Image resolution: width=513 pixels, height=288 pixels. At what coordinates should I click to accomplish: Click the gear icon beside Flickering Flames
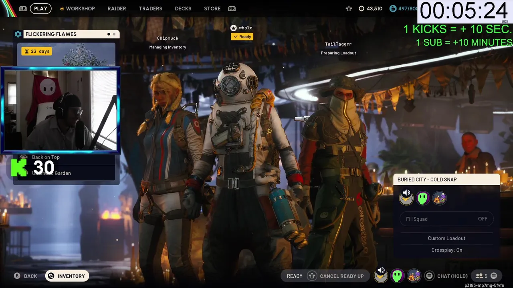click(x=18, y=34)
